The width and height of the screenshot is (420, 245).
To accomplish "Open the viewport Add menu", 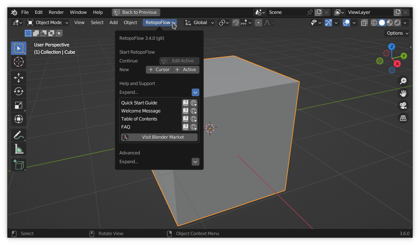I will pyautogui.click(x=114, y=23).
